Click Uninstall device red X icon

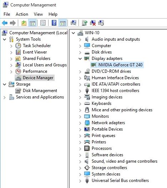pyautogui.click(x=93, y=23)
